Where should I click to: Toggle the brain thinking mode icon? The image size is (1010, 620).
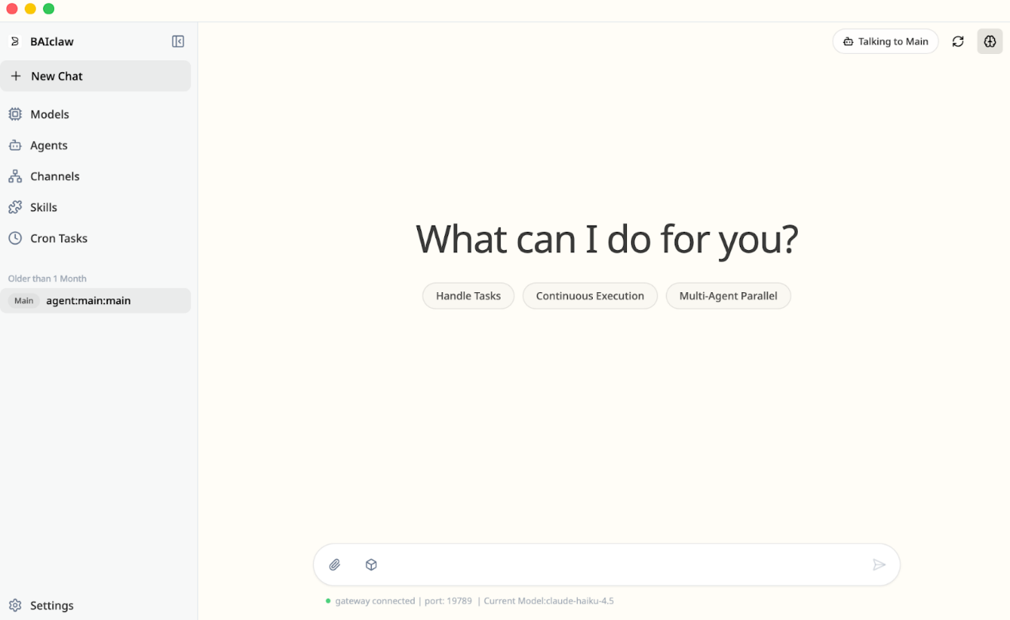point(989,41)
